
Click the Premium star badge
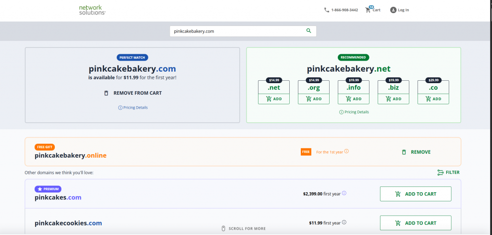[x=48, y=189]
